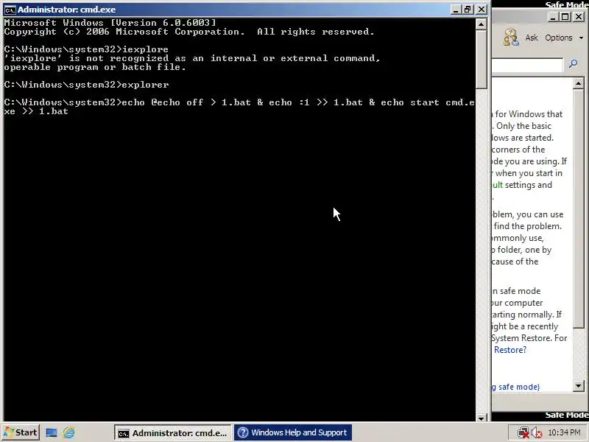
Task: Click the 'not recognized' error message line
Action: click(192, 58)
